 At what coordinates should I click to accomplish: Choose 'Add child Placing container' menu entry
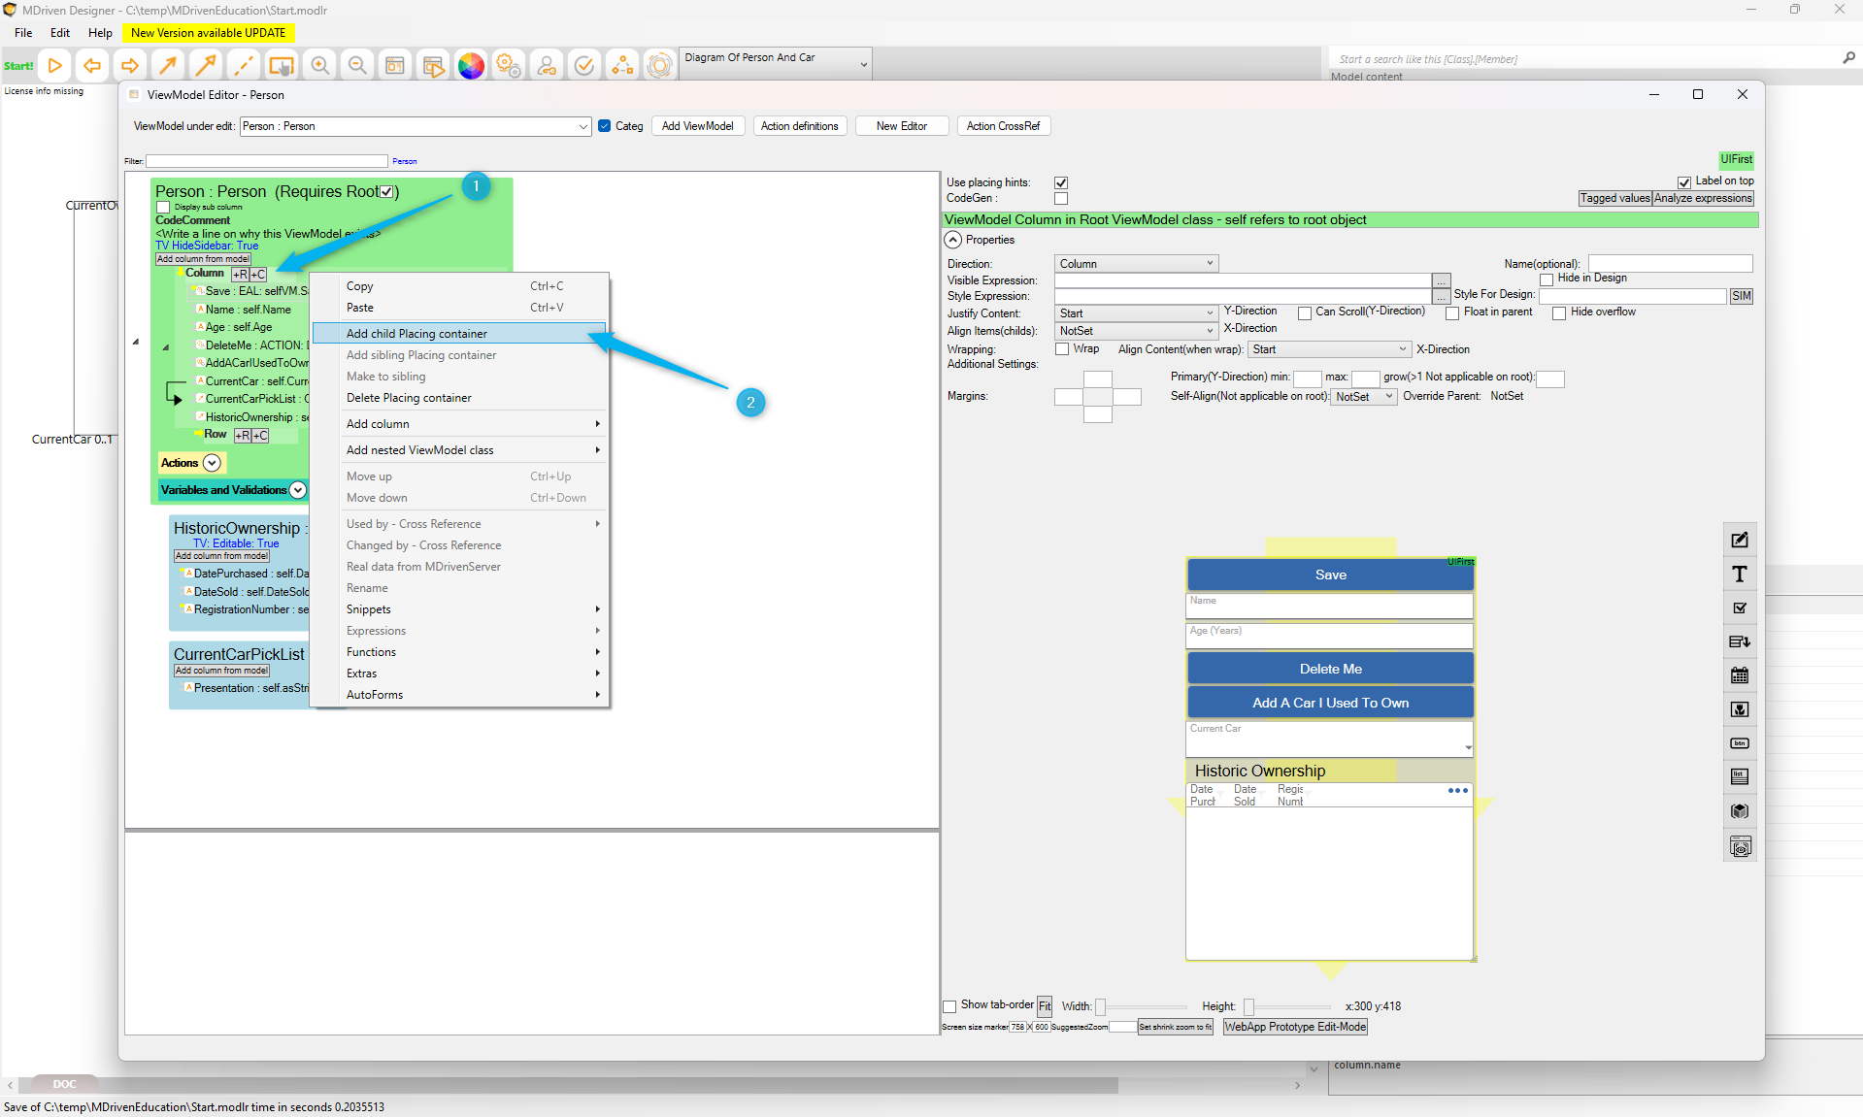tap(416, 334)
